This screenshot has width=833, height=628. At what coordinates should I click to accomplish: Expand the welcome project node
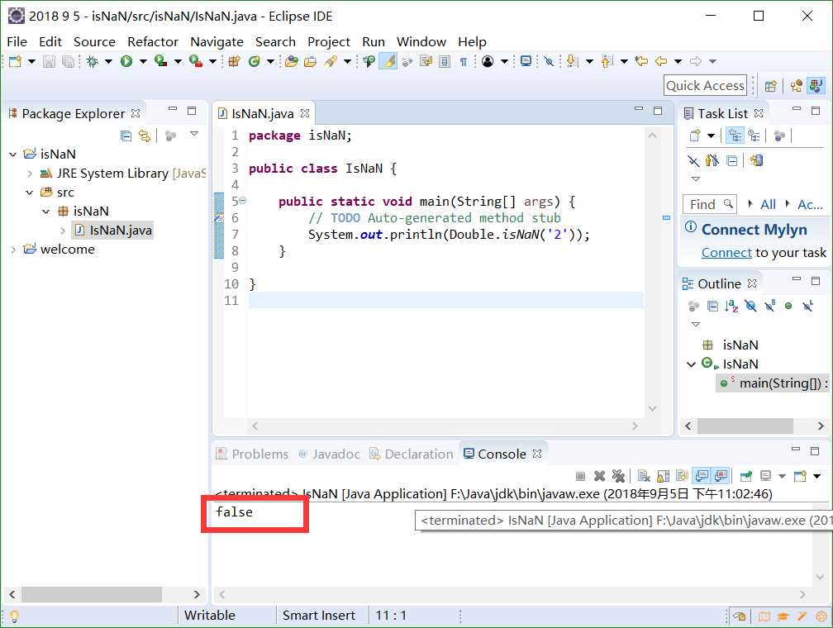point(12,250)
